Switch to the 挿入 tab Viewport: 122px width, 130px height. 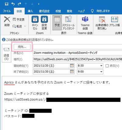[x=30, y=11]
